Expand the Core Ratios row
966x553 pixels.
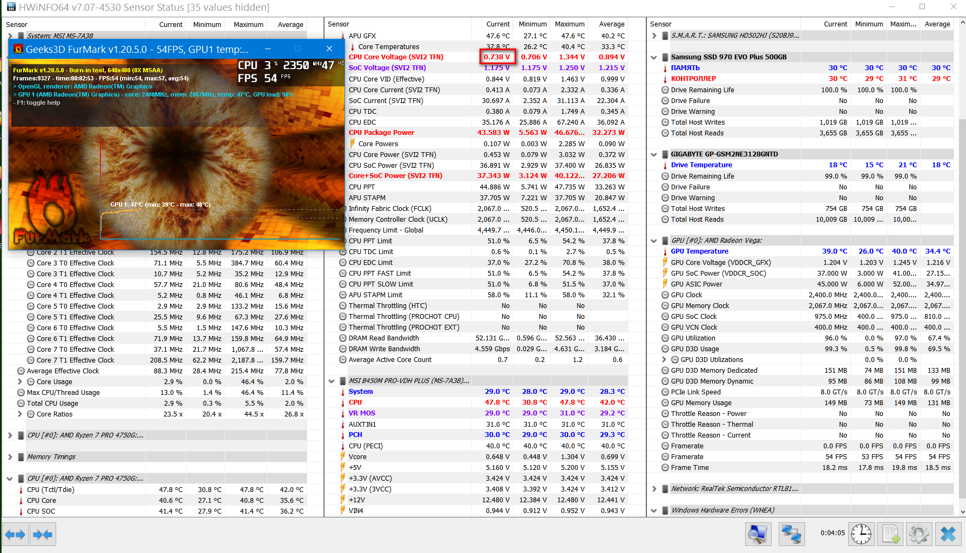point(20,414)
